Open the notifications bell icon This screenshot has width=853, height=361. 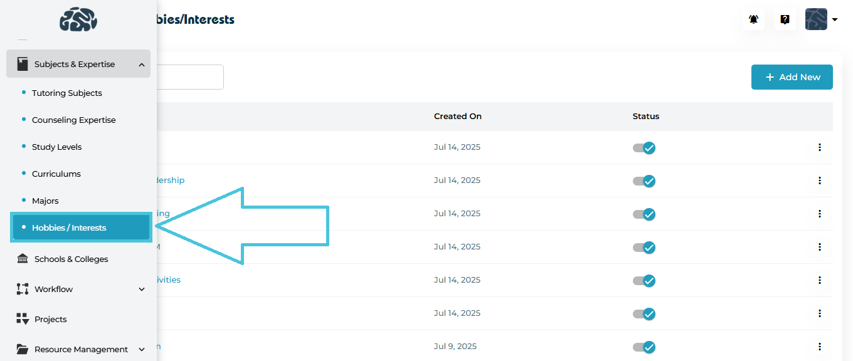point(754,19)
